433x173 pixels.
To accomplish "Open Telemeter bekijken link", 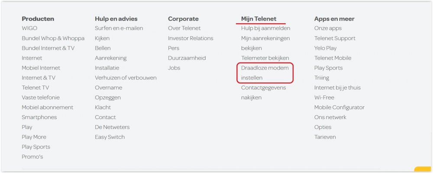I will click(x=265, y=58).
